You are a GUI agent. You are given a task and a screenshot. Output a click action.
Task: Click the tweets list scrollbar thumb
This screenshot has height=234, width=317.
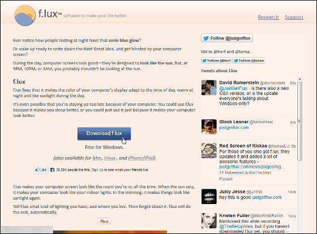300,121
